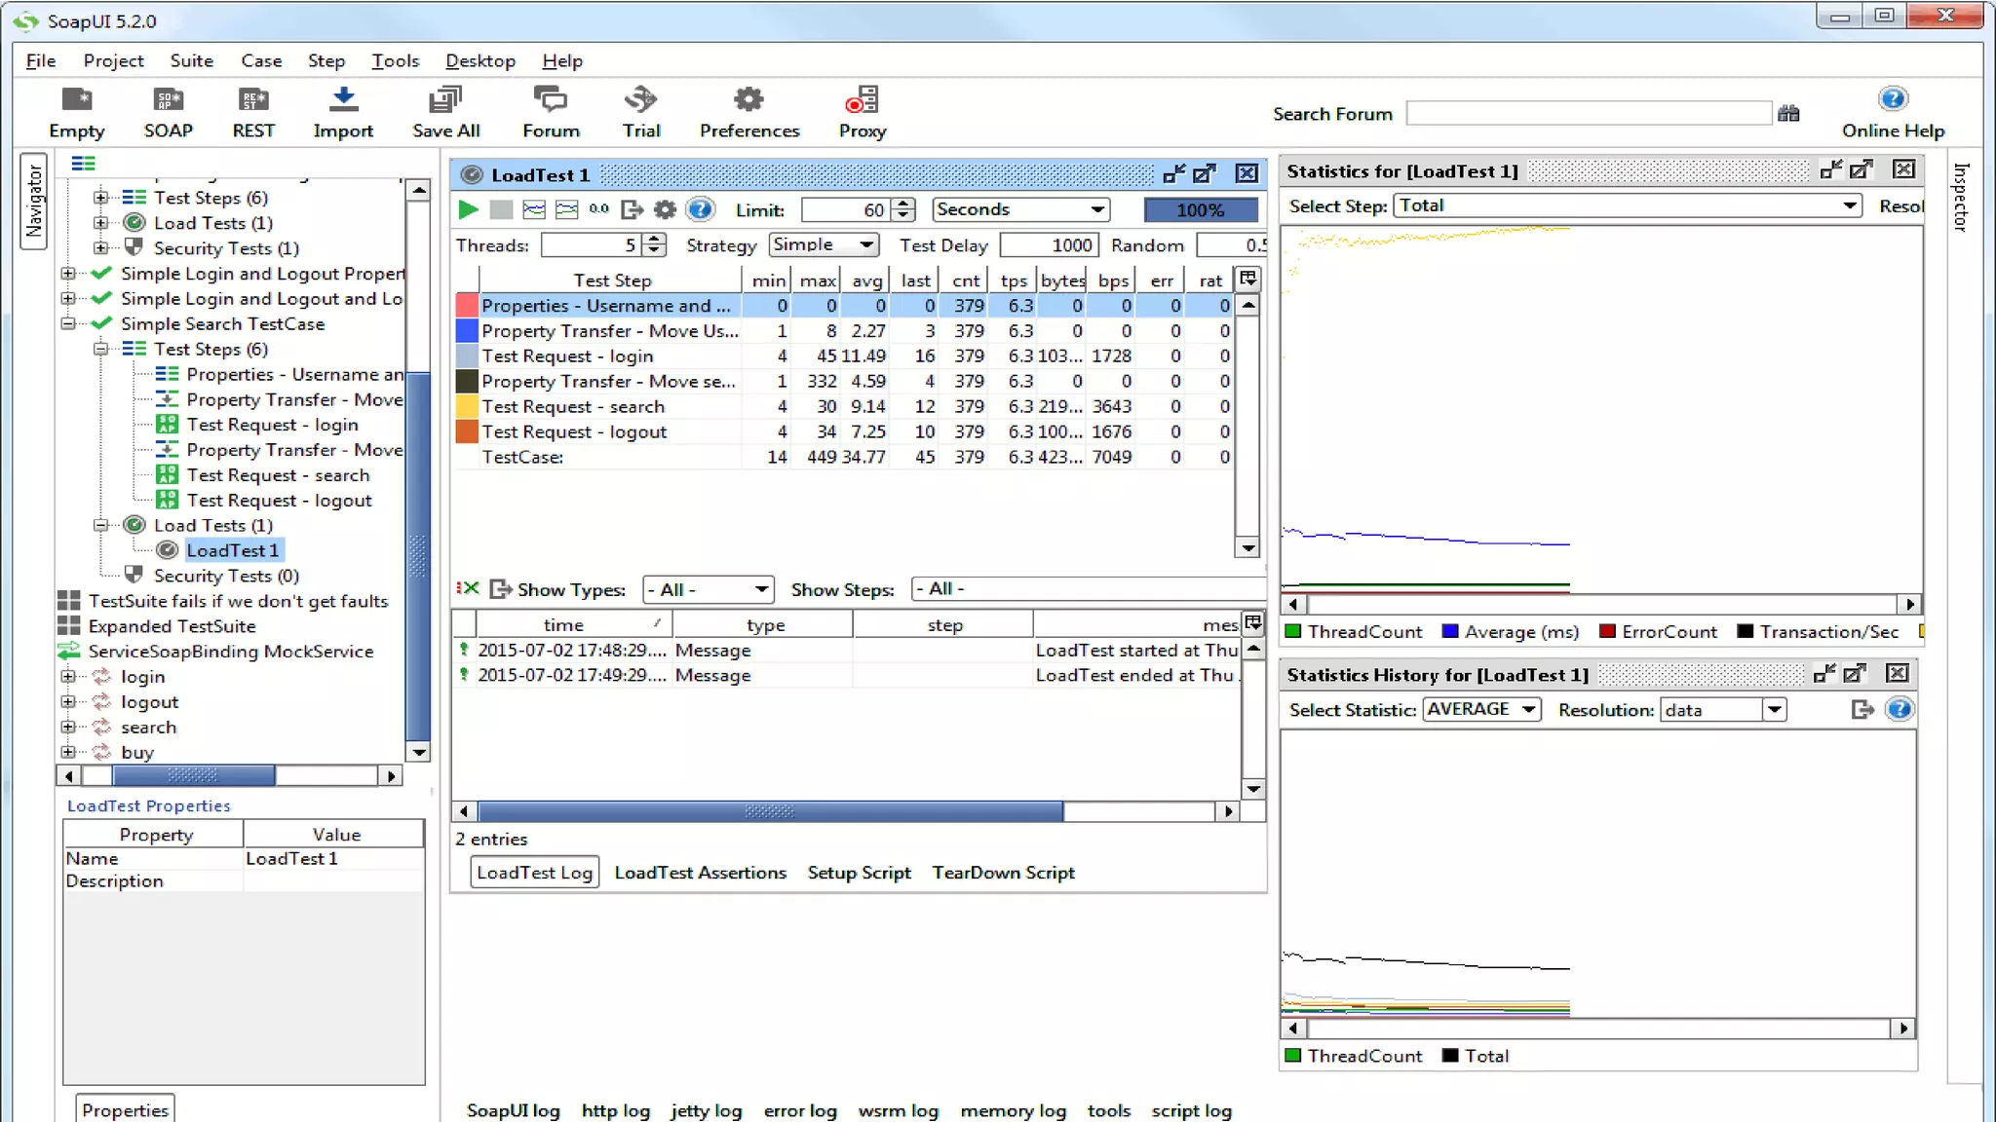Image resolution: width=1996 pixels, height=1122 pixels.
Task: Switch to the LoadTest Assertions tab
Action: pos(700,873)
